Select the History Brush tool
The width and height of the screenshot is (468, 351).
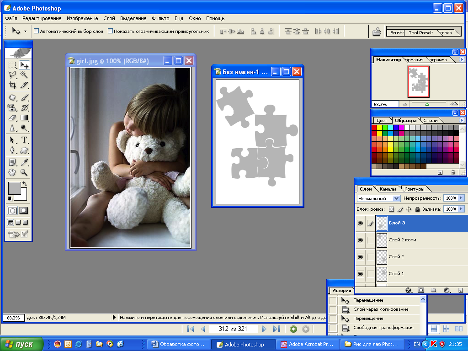[x=24, y=107]
